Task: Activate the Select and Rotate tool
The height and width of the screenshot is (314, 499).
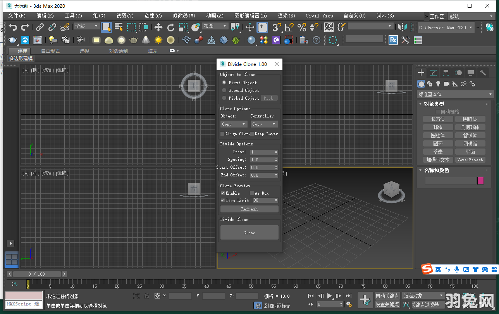Action: point(171,28)
